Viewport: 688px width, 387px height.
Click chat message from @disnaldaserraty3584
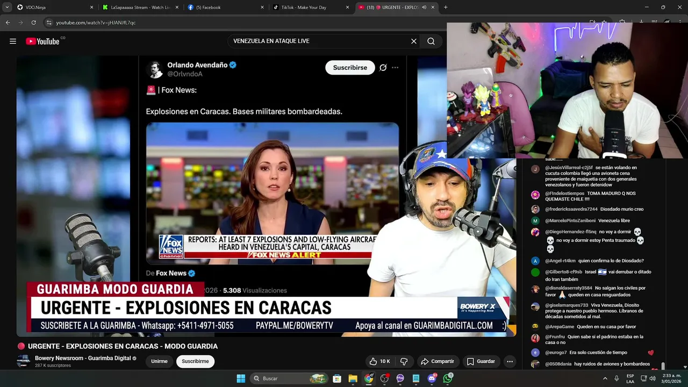[x=596, y=291]
